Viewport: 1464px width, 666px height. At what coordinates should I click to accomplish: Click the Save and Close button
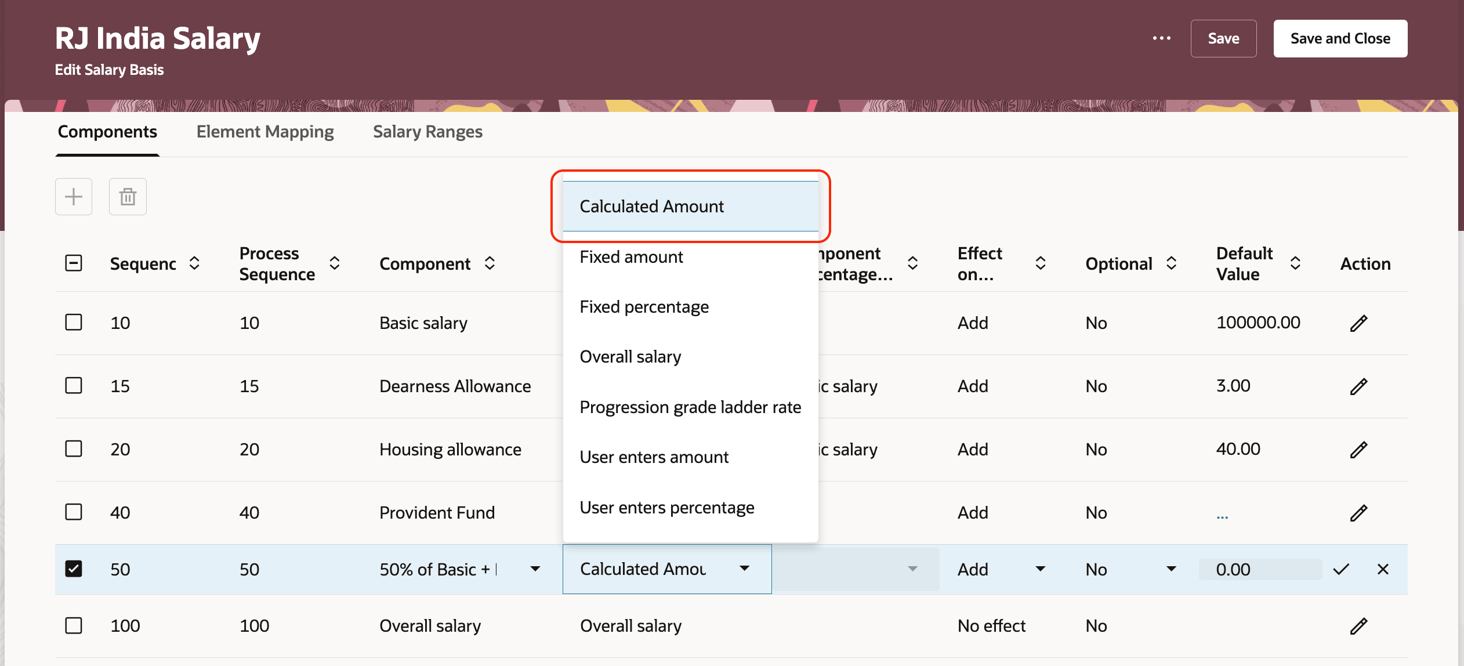tap(1340, 38)
